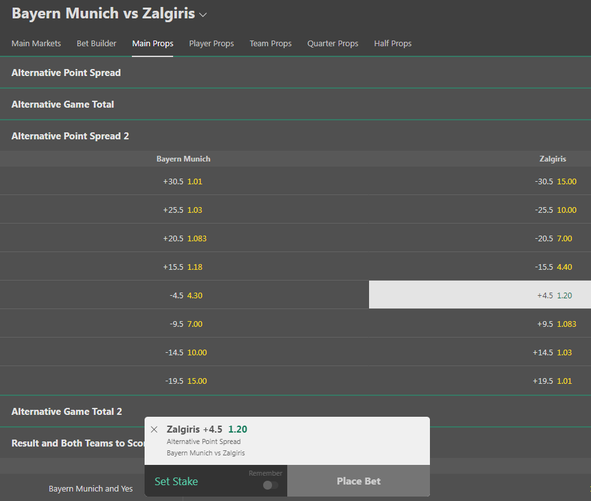Open the match selector chevron beside the title
591x501 pixels.
203,14
